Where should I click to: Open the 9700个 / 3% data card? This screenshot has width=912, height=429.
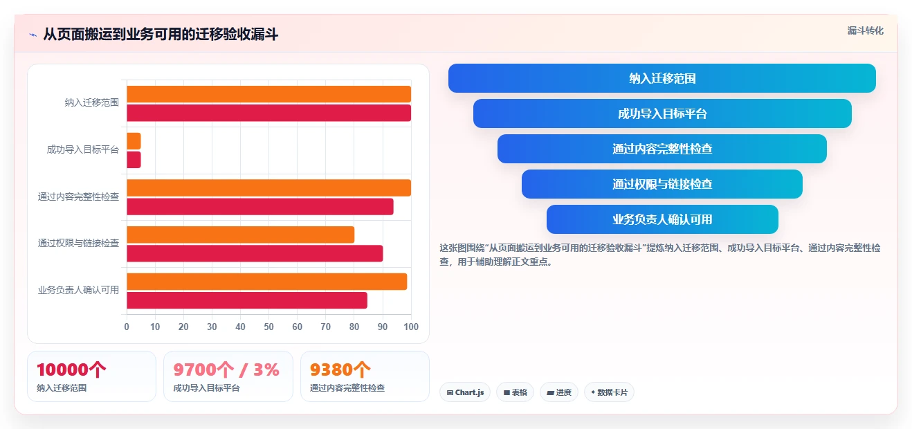pyautogui.click(x=228, y=376)
